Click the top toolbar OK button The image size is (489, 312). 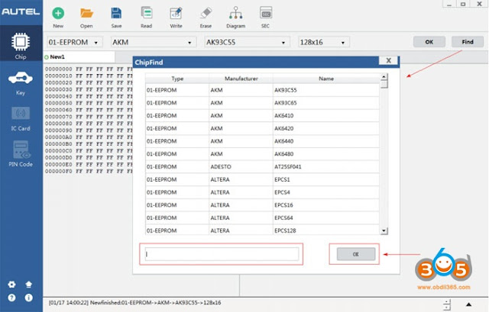coord(429,42)
